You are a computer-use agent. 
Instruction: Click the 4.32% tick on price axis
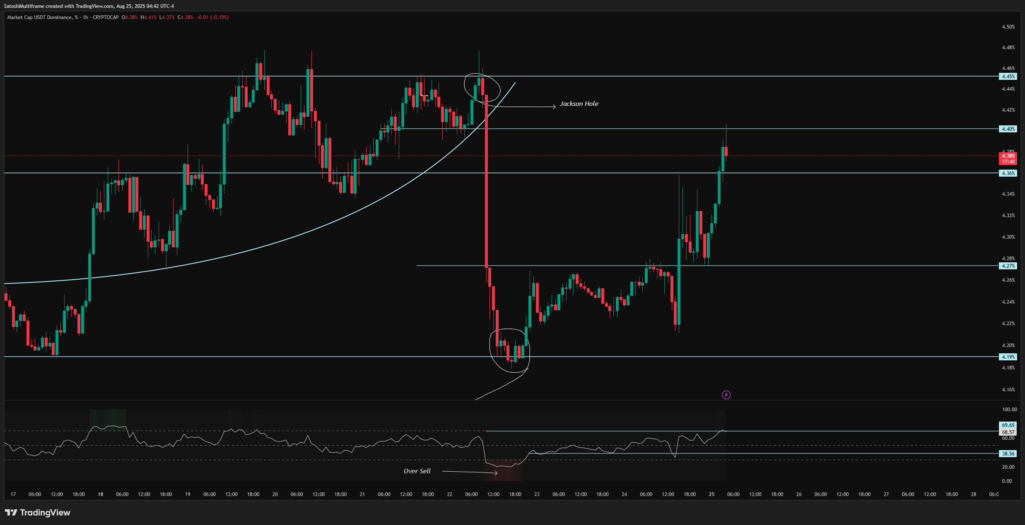[x=1008, y=216]
